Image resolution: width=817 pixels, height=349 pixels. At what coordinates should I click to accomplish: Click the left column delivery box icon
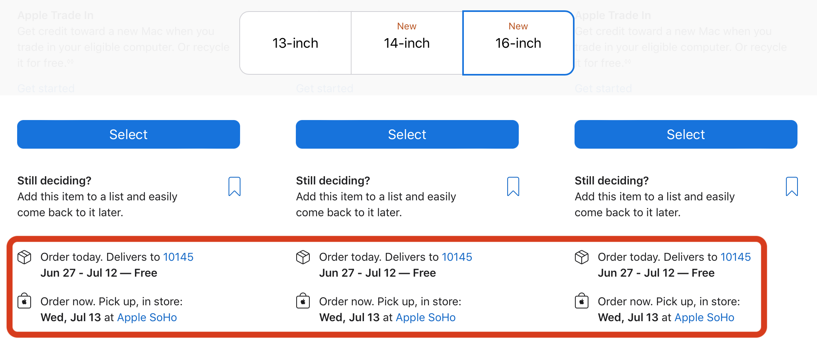[x=24, y=257]
